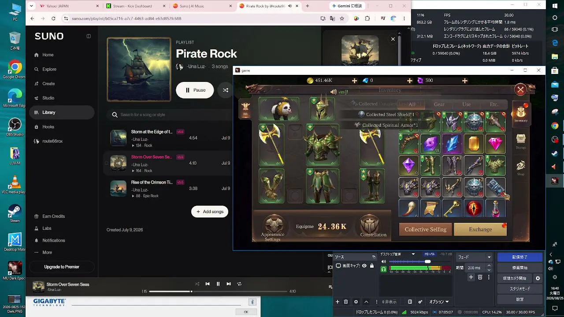This screenshot has width=564, height=317.
Task: Click the shuffle icon beside the Pause button
Action: [225, 90]
